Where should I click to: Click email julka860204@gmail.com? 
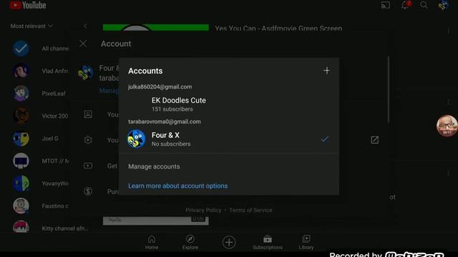point(160,87)
